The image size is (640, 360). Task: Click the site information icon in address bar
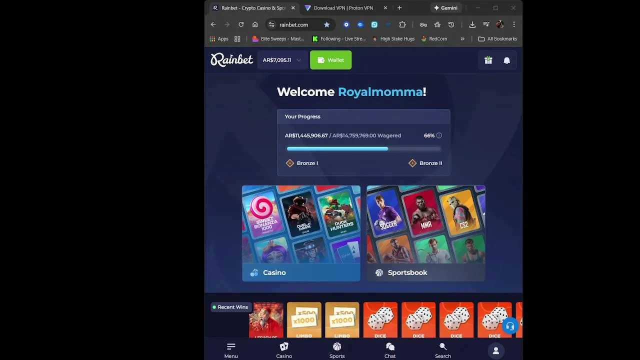pyautogui.click(x=271, y=24)
